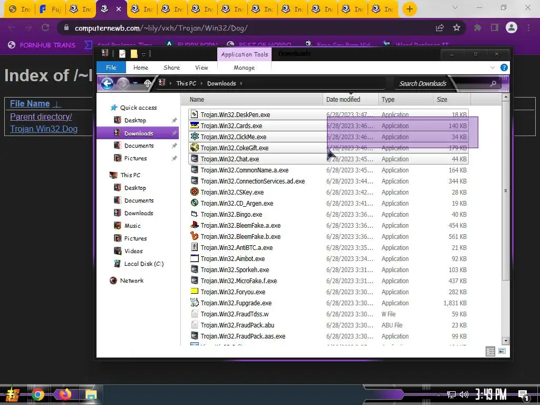The height and width of the screenshot is (405, 540).
Task: Switch to details view layout icon
Action: click(490, 351)
